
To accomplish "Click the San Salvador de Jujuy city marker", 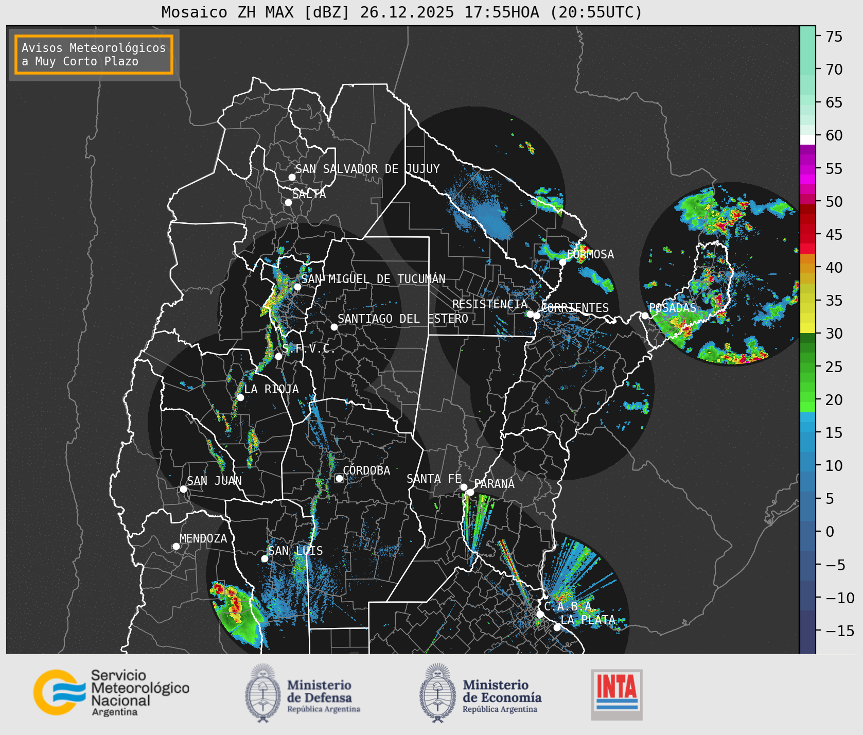I will pyautogui.click(x=292, y=177).
